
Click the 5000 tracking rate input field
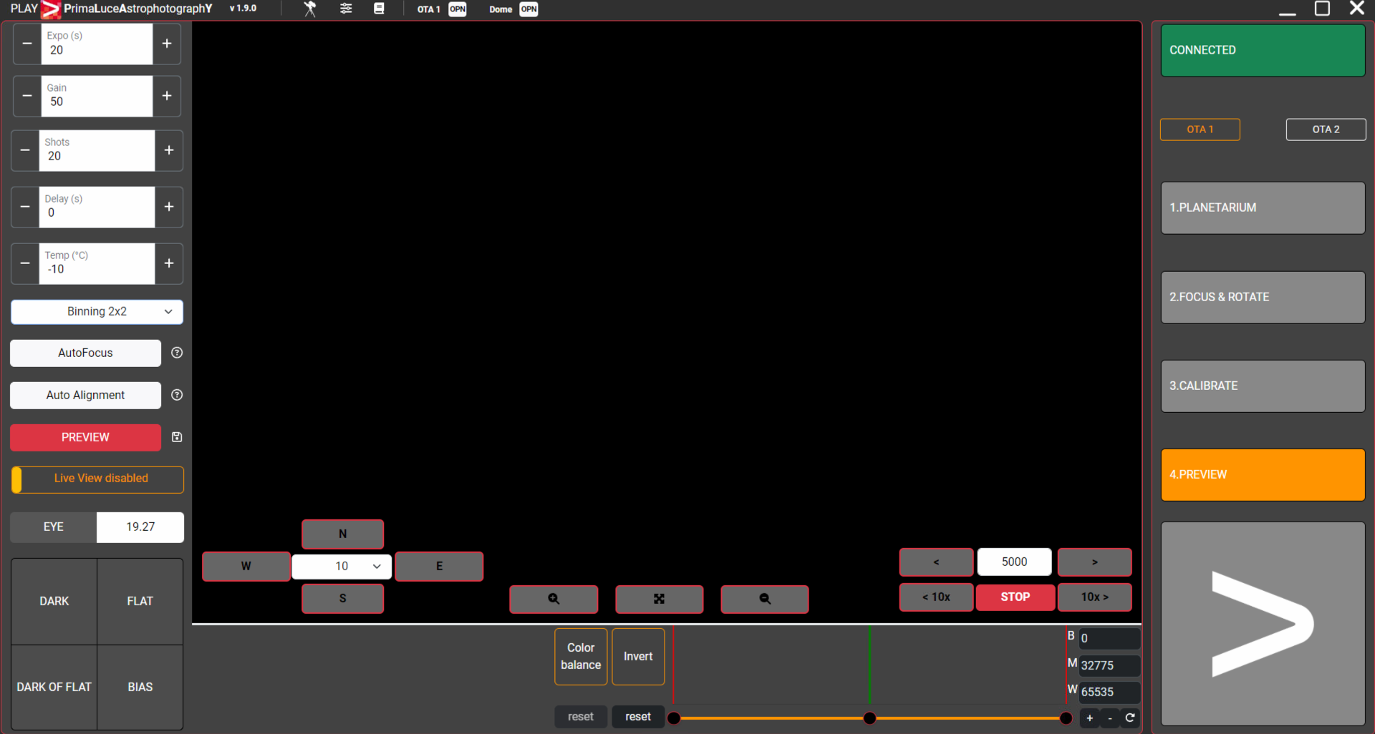tap(1014, 562)
